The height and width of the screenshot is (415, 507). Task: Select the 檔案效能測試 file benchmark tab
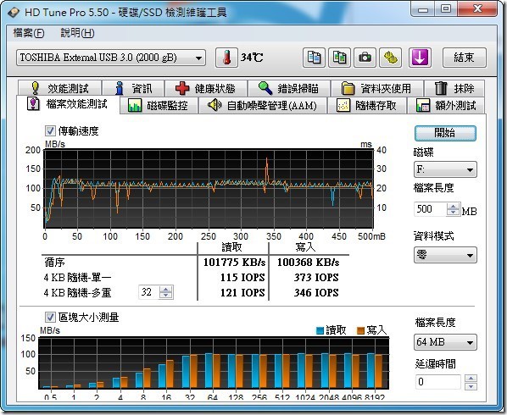coord(68,104)
